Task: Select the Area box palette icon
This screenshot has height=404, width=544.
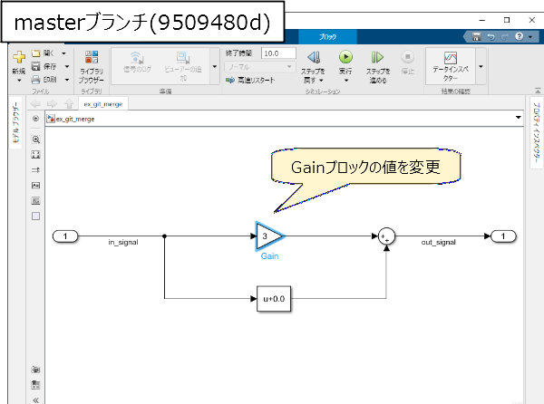Action: pos(35,216)
